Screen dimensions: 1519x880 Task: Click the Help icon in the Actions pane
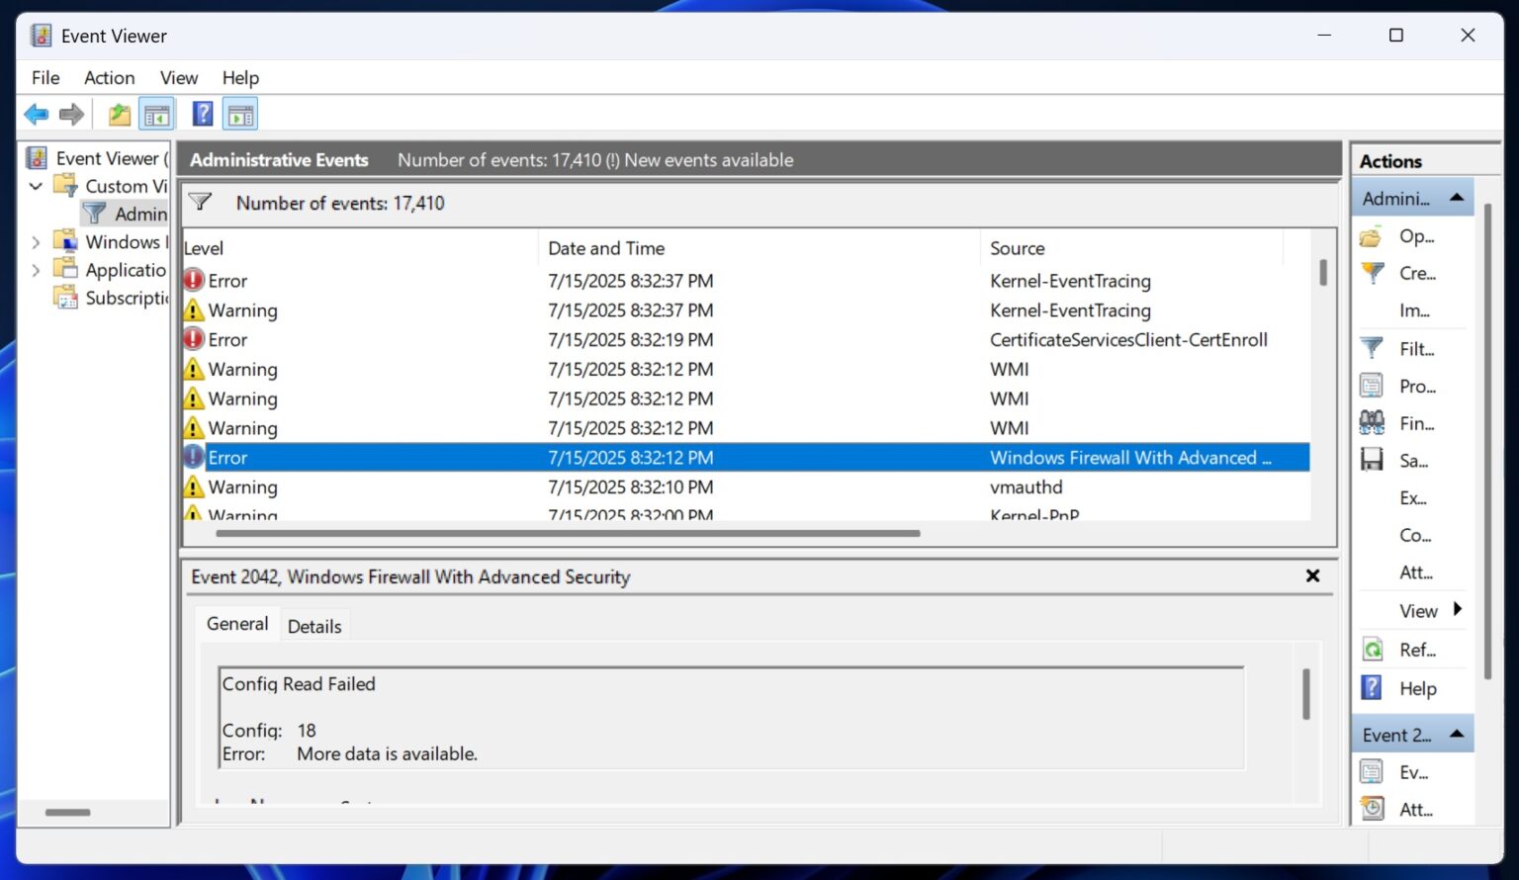coord(1372,688)
